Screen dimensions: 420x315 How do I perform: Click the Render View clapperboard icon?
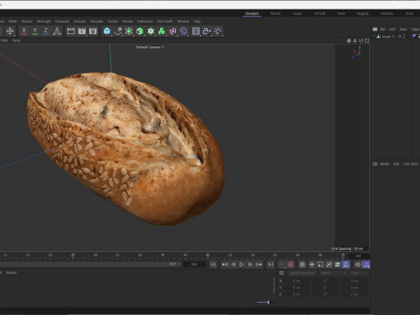click(71, 31)
